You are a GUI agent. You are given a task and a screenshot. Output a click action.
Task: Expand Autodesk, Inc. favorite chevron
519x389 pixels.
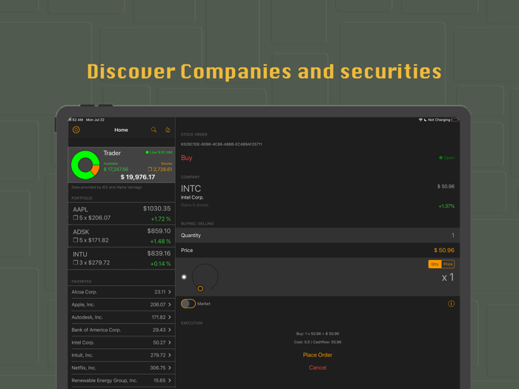(x=170, y=317)
